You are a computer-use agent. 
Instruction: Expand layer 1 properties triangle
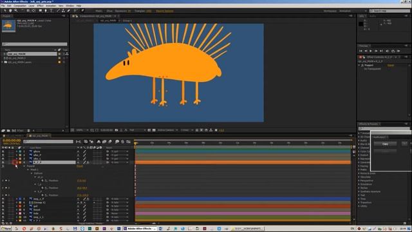click(x=17, y=151)
